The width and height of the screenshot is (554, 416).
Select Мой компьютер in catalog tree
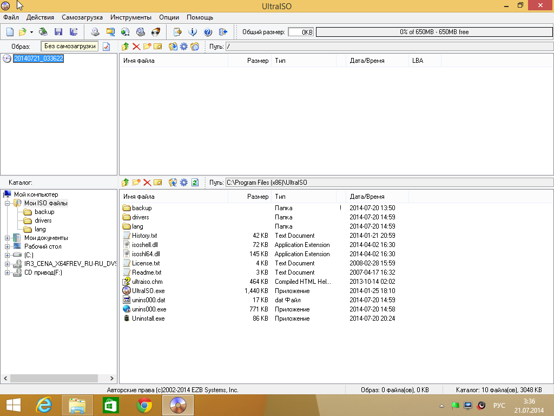coord(36,194)
